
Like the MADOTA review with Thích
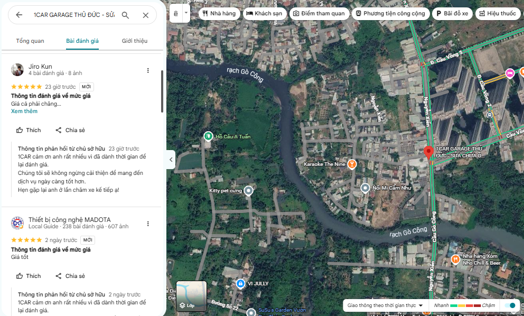click(29, 276)
